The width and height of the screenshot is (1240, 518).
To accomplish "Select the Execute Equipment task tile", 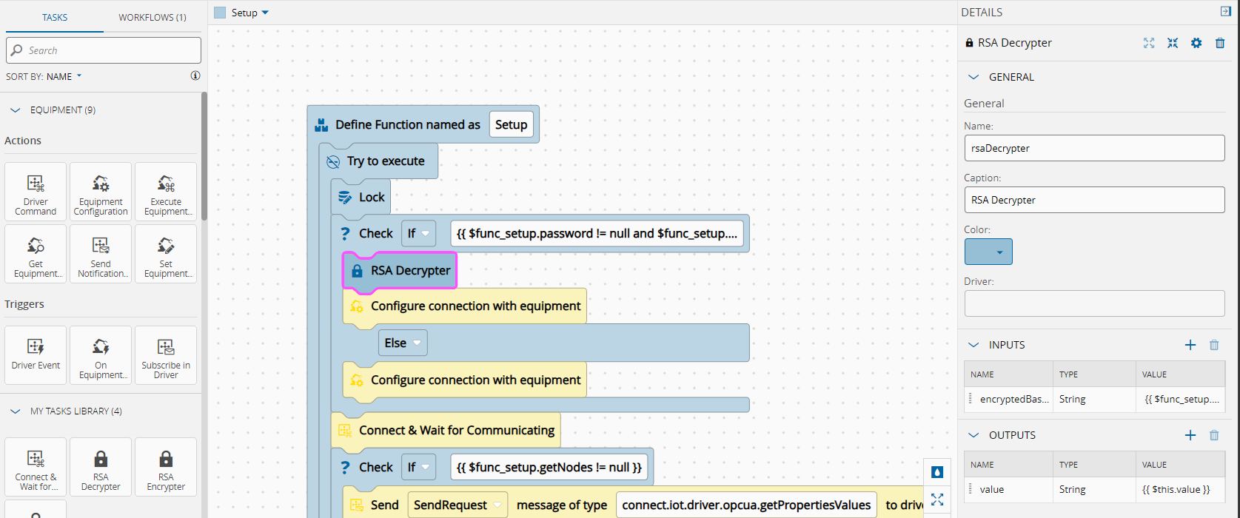I will 166,192.
